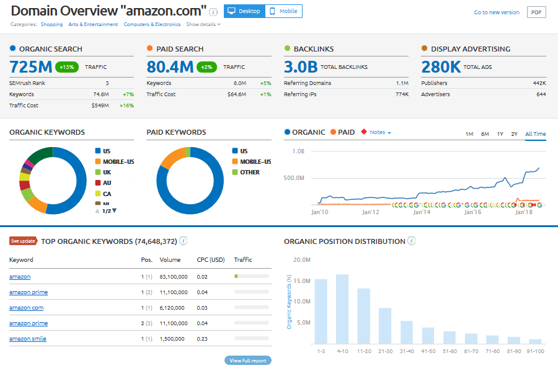Click the 83,100,000 volume cell

[x=174, y=277]
